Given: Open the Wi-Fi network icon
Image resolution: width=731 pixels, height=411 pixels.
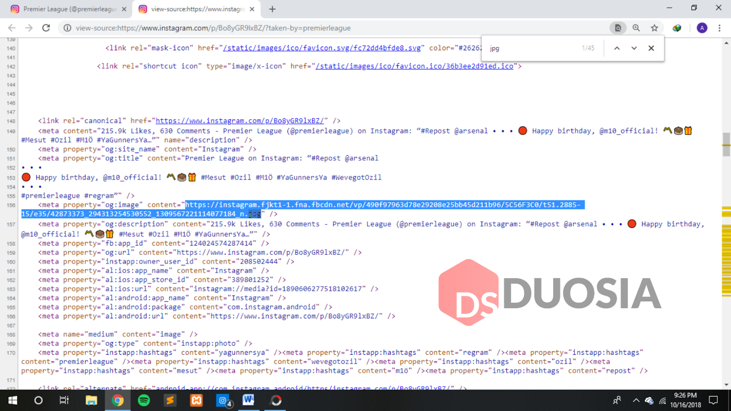Looking at the screenshot, I should 662,400.
